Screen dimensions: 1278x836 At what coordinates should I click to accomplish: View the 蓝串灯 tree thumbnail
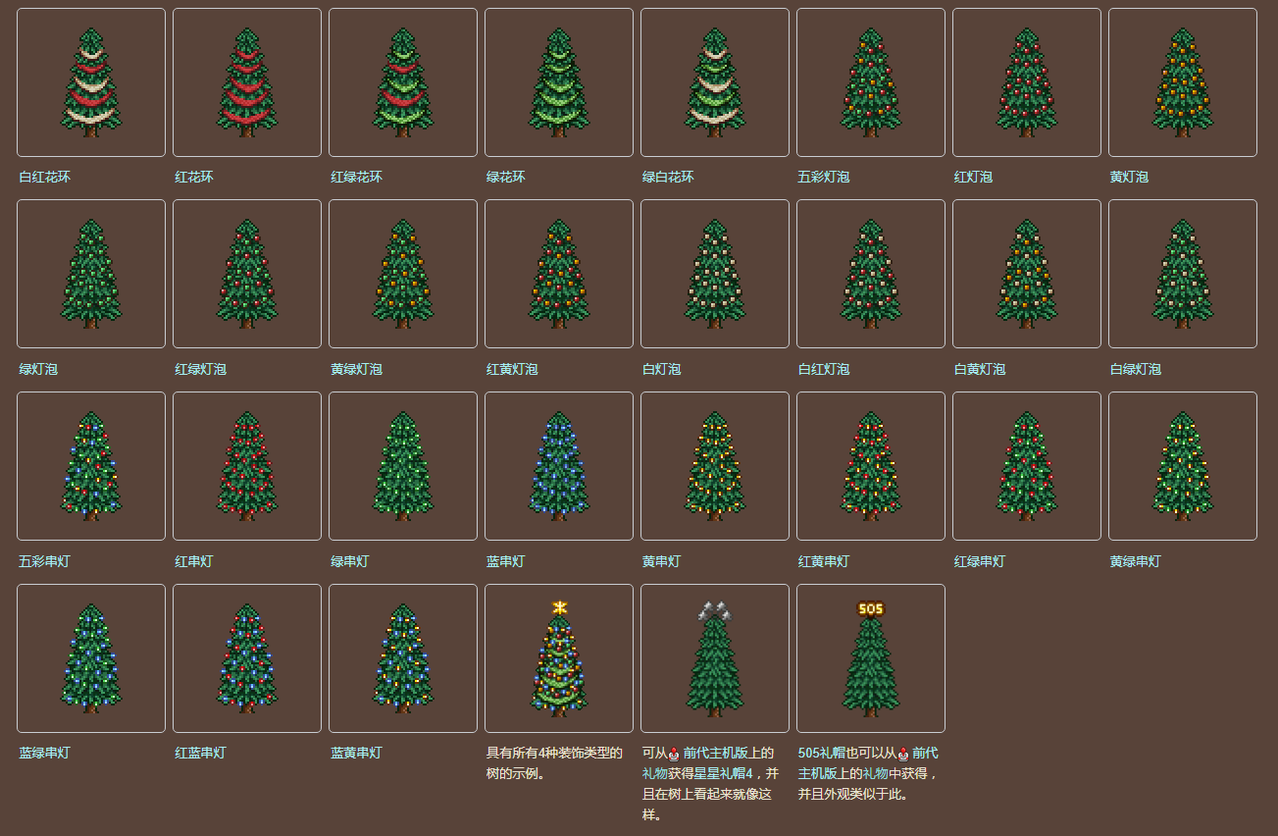point(559,466)
